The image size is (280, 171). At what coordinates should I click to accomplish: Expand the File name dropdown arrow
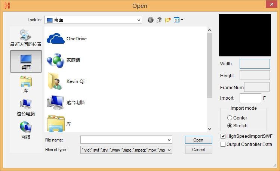click(169, 140)
